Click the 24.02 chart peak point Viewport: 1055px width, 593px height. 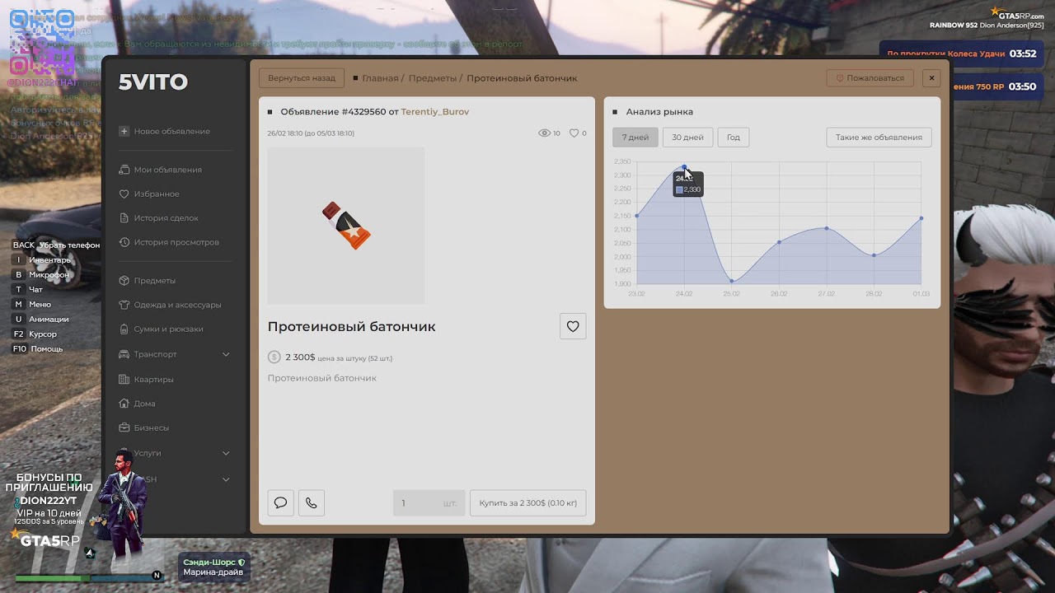click(x=684, y=167)
